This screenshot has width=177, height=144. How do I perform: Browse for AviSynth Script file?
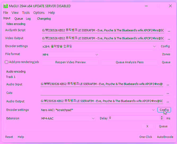(x=169, y=31)
